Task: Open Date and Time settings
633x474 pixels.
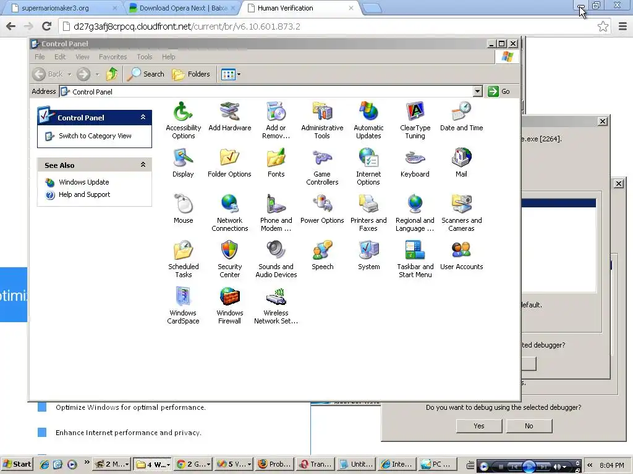Action: tap(461, 117)
